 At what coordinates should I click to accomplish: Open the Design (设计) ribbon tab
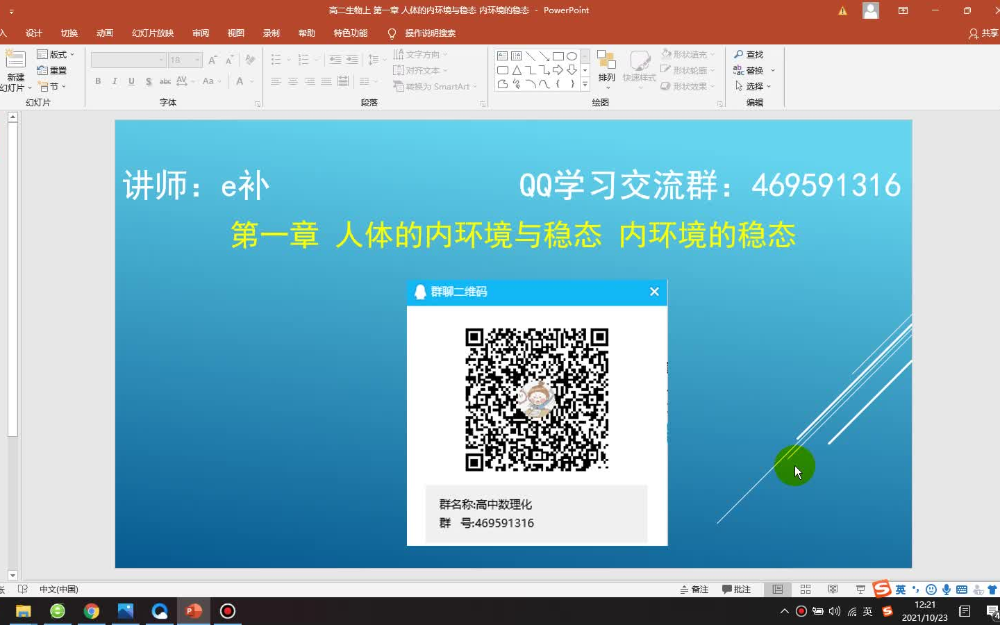[34, 33]
